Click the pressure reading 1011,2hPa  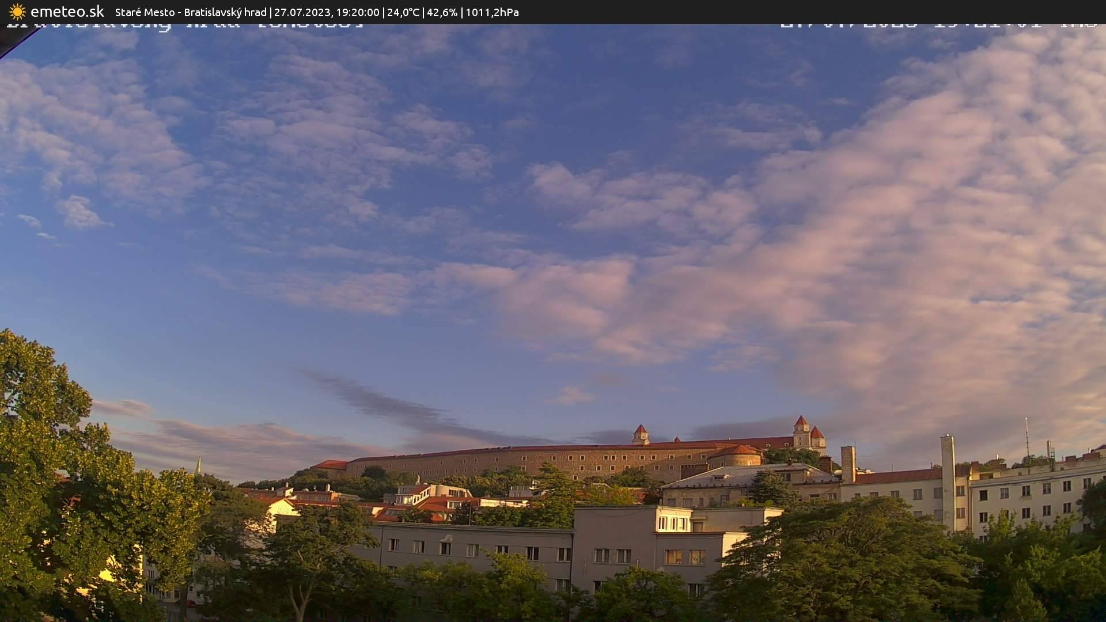point(493,12)
